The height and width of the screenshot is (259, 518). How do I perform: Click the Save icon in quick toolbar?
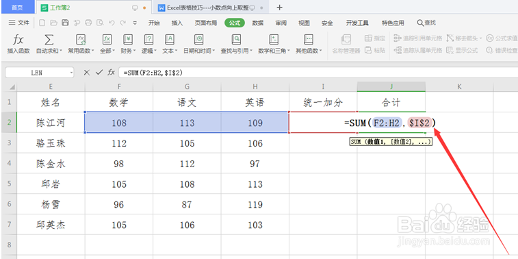coord(66,23)
